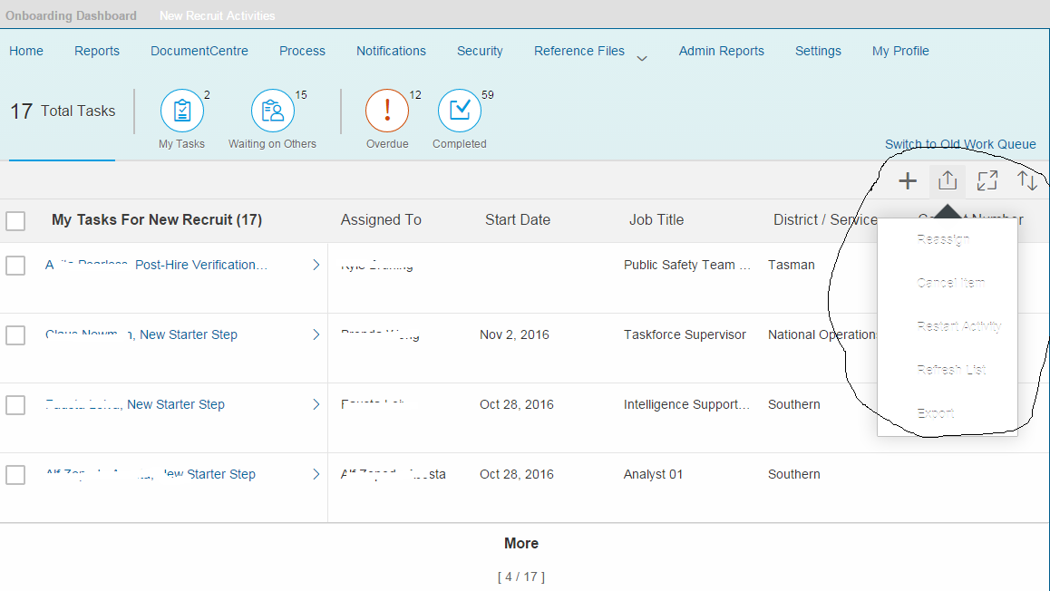Tick checkbox for Intelligence Support row
Image resolution: width=1050 pixels, height=591 pixels.
tap(15, 405)
